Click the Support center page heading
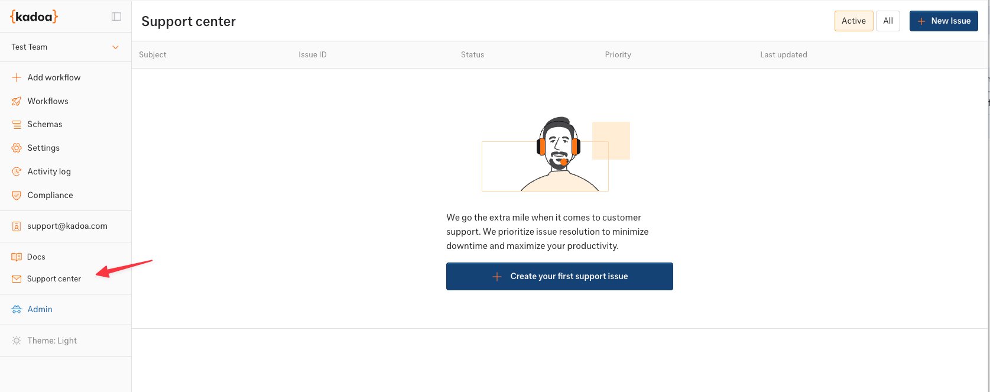Viewport: 990px width, 392px height. pos(189,21)
